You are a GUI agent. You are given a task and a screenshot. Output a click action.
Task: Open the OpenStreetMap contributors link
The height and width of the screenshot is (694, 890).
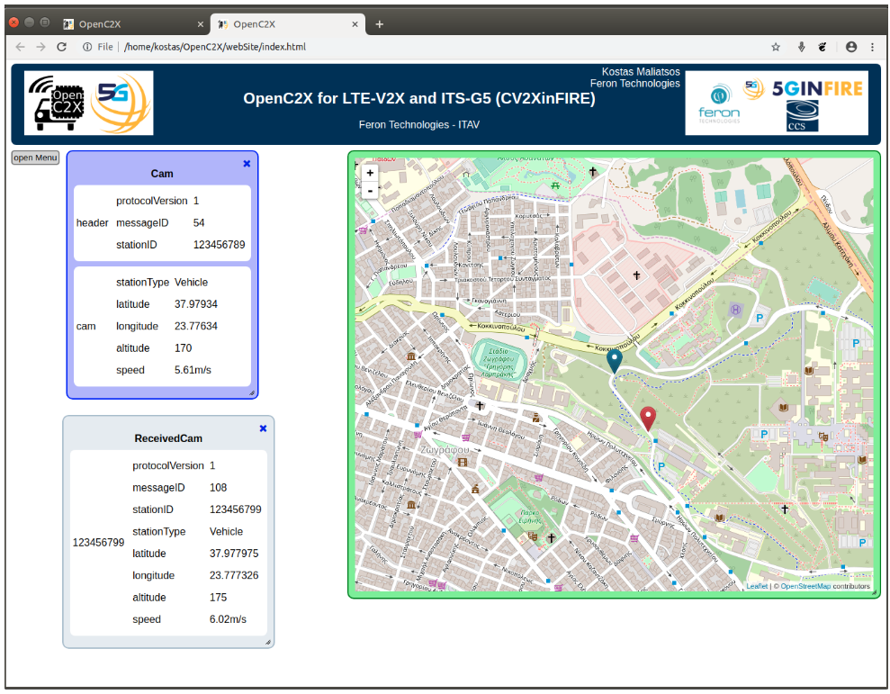pyautogui.click(x=805, y=587)
